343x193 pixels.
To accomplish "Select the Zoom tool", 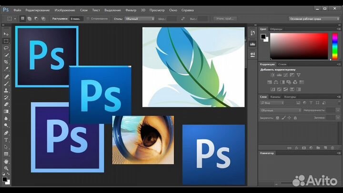I will click(x=6, y=168).
